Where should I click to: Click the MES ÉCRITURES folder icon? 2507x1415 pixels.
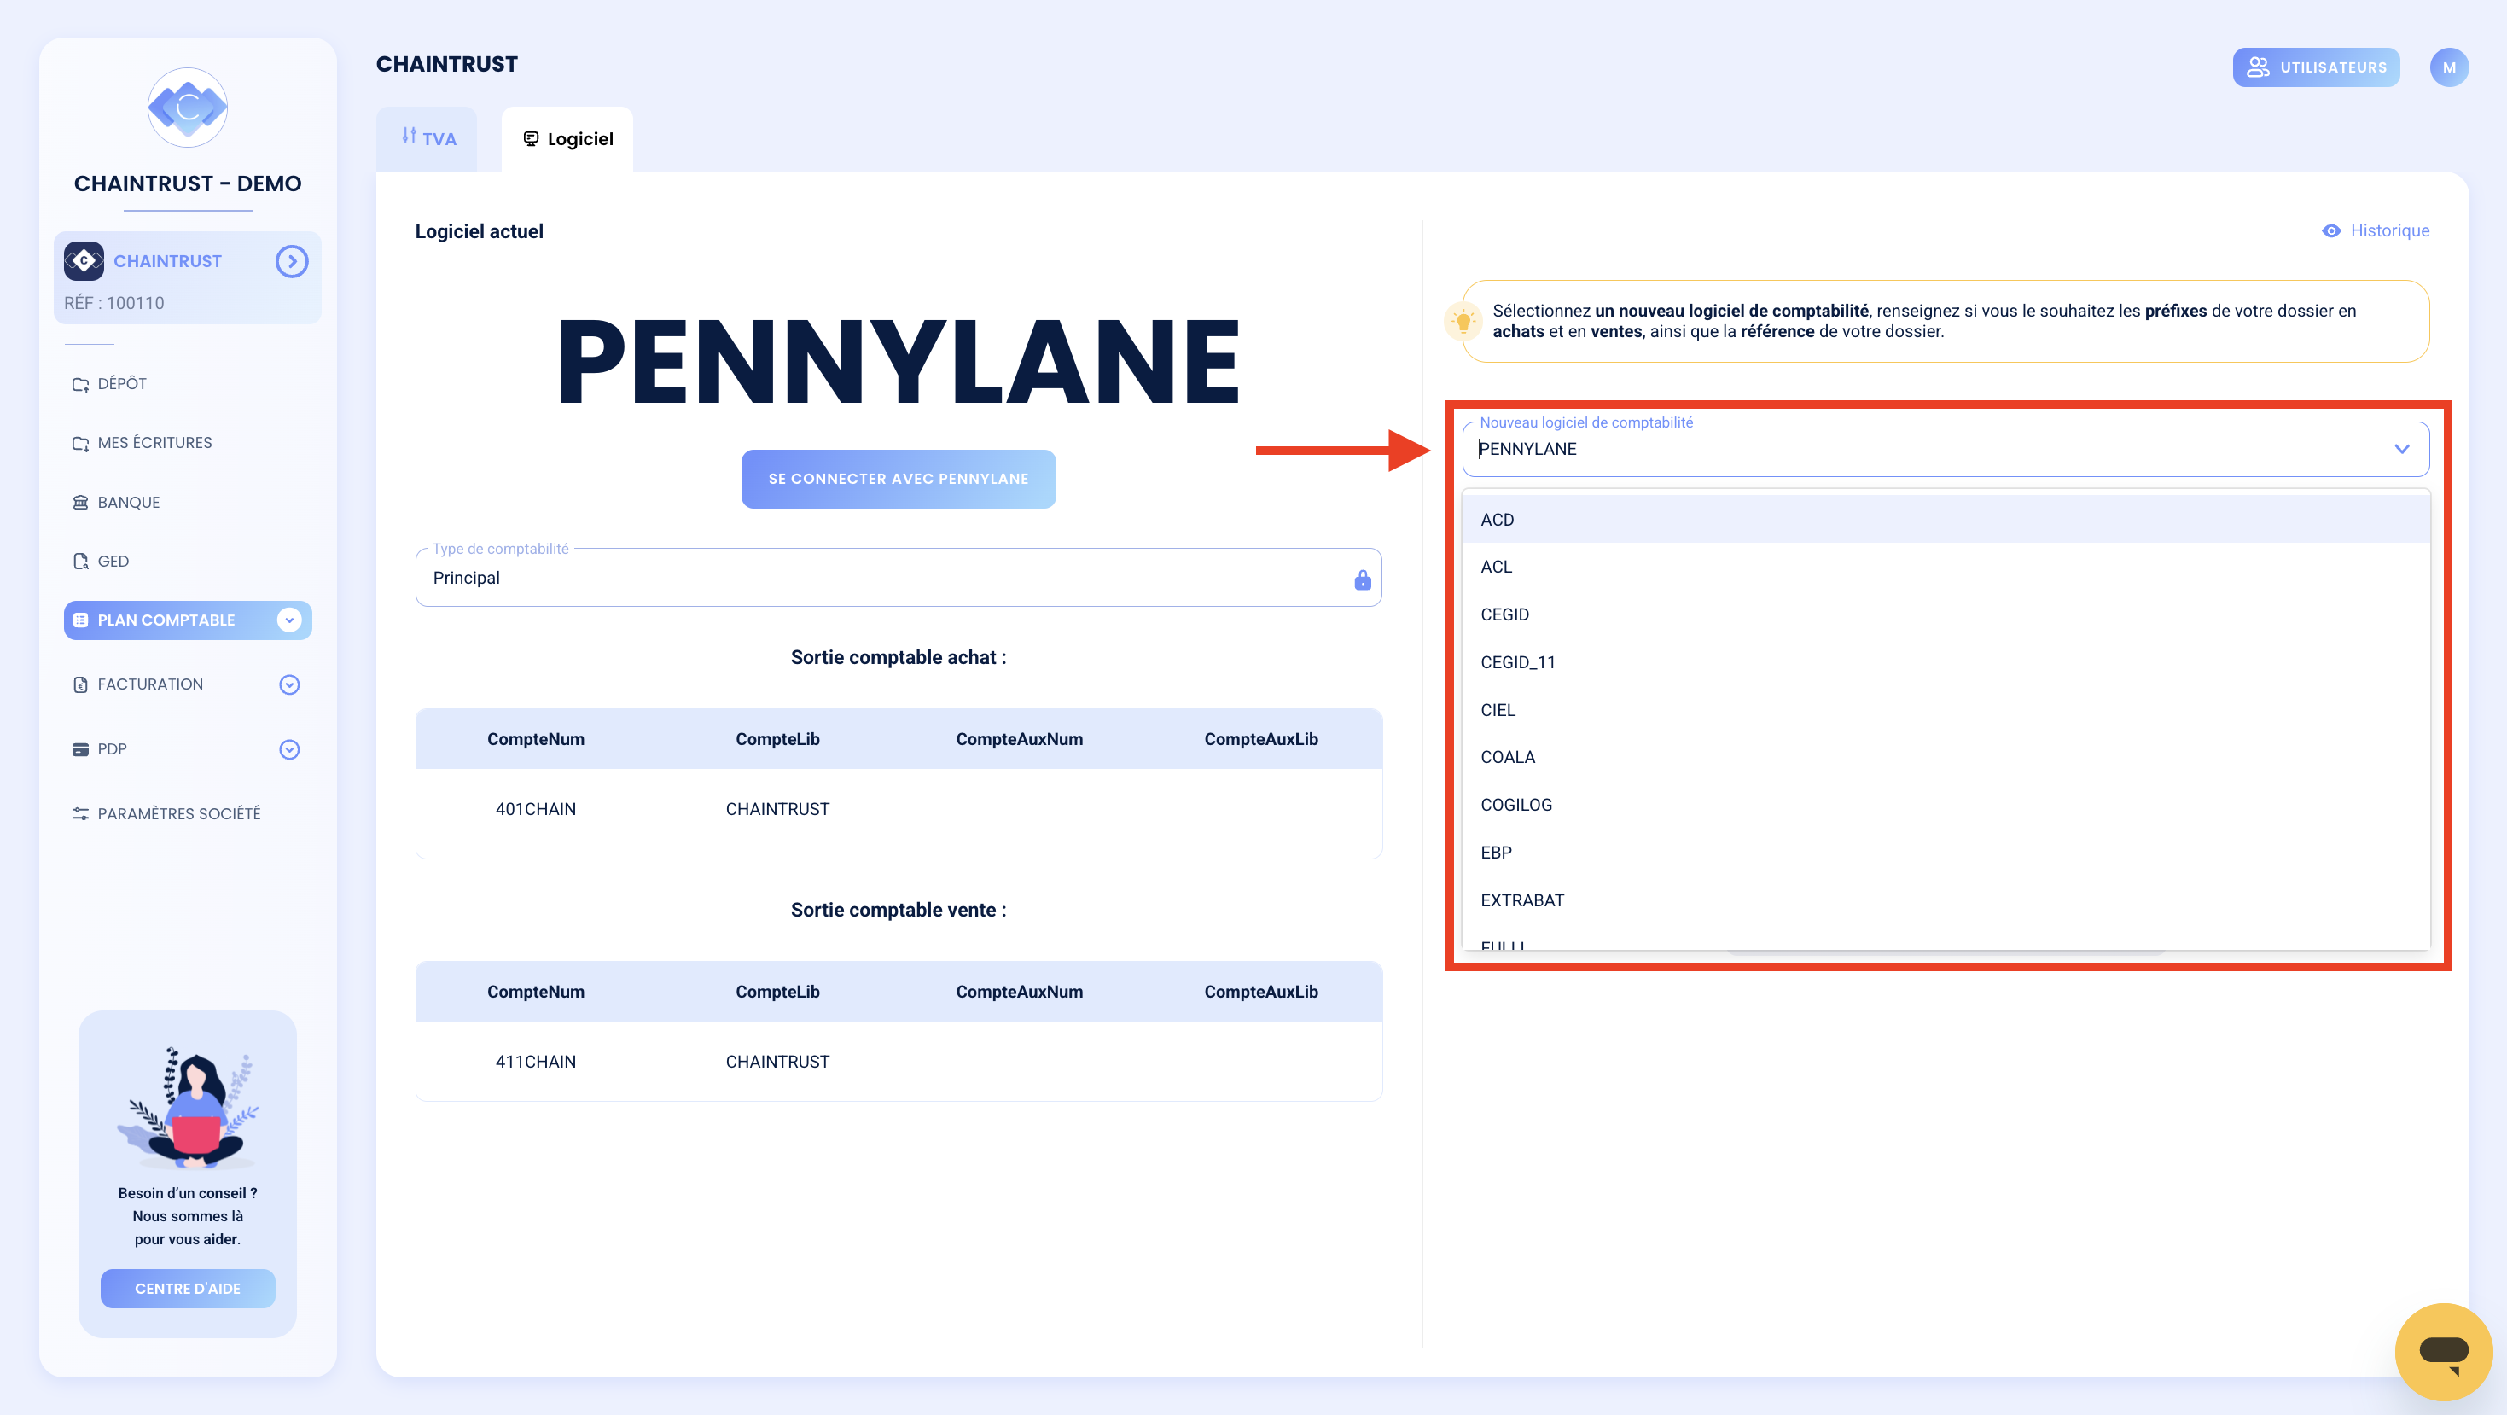click(x=80, y=443)
